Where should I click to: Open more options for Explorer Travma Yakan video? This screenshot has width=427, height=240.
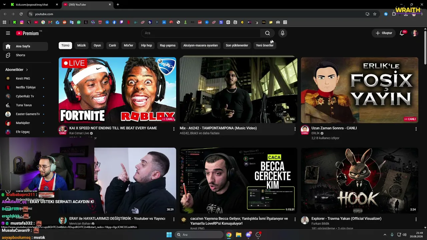[416, 219]
